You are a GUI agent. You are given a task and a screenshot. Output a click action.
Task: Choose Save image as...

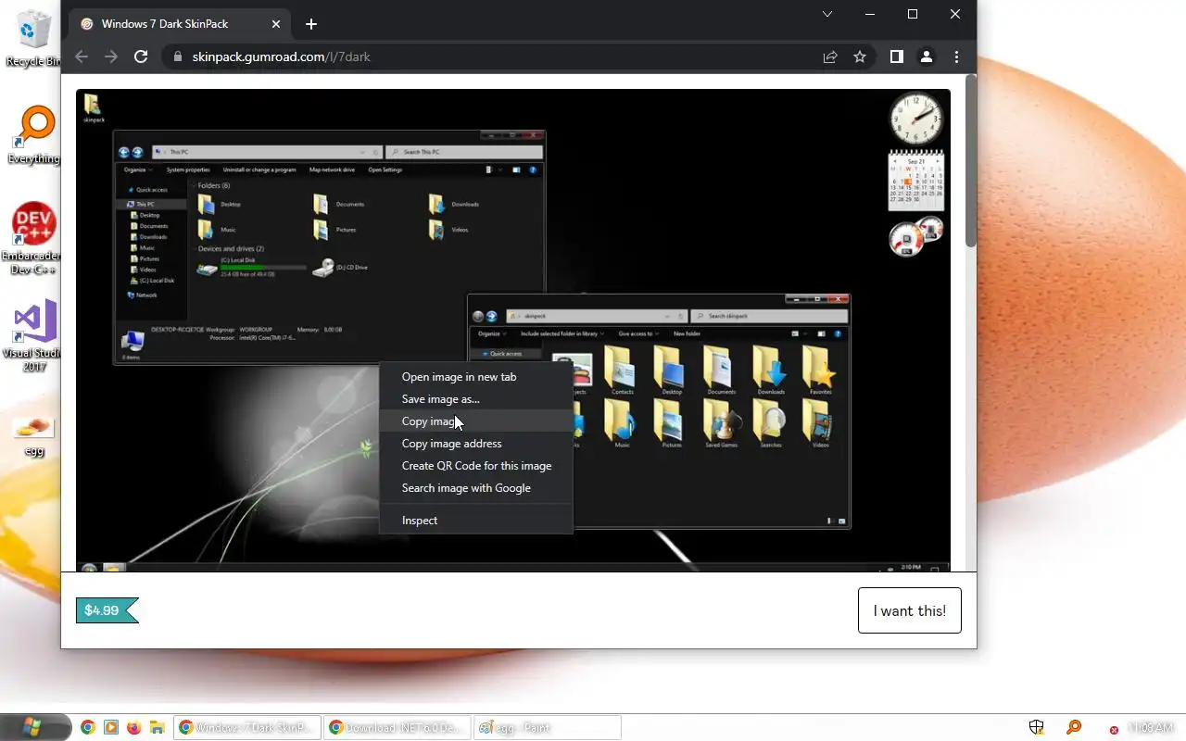(476, 399)
